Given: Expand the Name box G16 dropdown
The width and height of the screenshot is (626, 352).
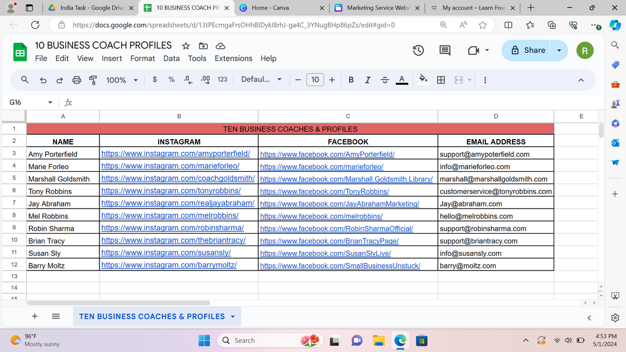Looking at the screenshot, I should tap(51, 103).
